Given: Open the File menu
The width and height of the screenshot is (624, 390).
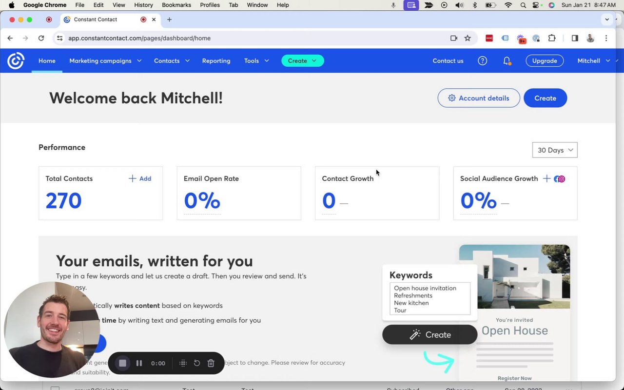Looking at the screenshot, I should click(79, 5).
